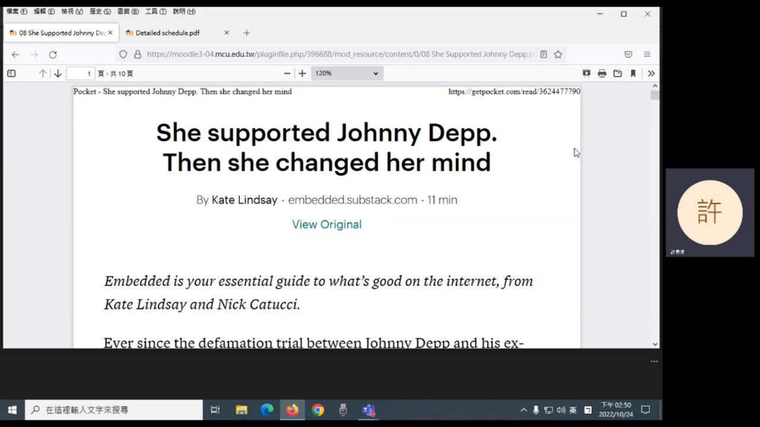Click the vertical scrollbar thumb
Viewport: 760px width, 427px height.
(654, 95)
